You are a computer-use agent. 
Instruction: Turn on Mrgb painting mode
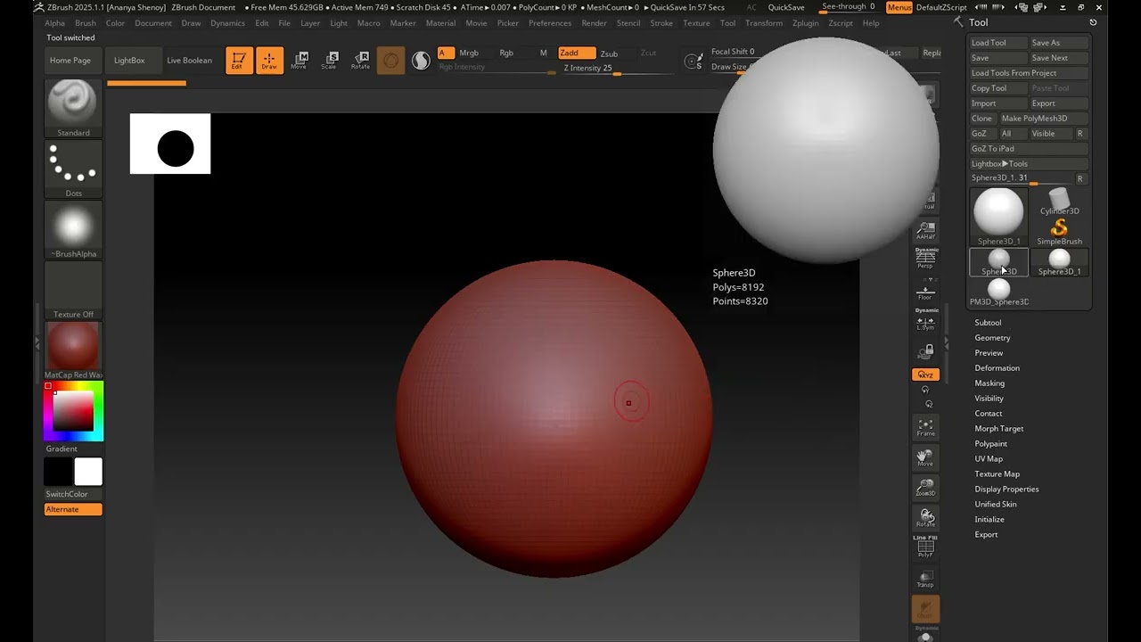[469, 53]
